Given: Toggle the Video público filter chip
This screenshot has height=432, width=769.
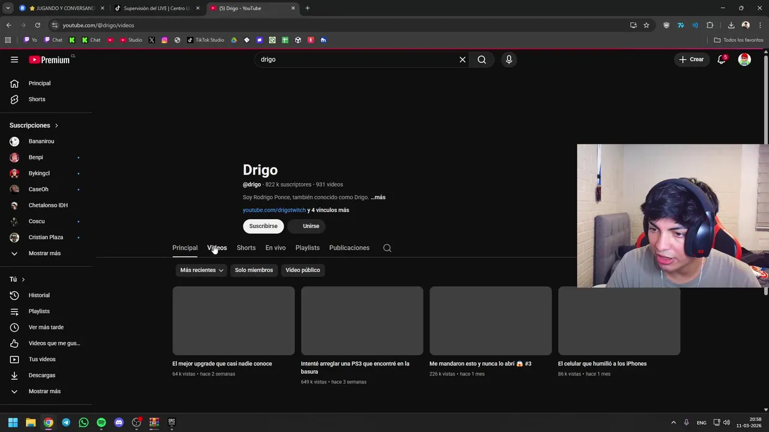Looking at the screenshot, I should pos(303,270).
